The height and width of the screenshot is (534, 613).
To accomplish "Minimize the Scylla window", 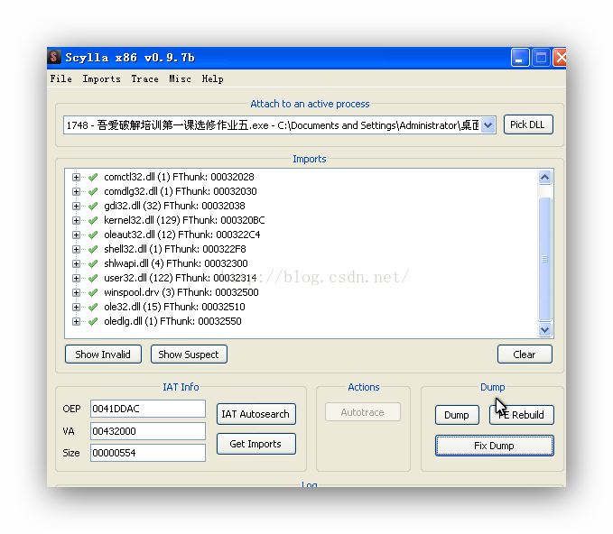I will [520, 58].
